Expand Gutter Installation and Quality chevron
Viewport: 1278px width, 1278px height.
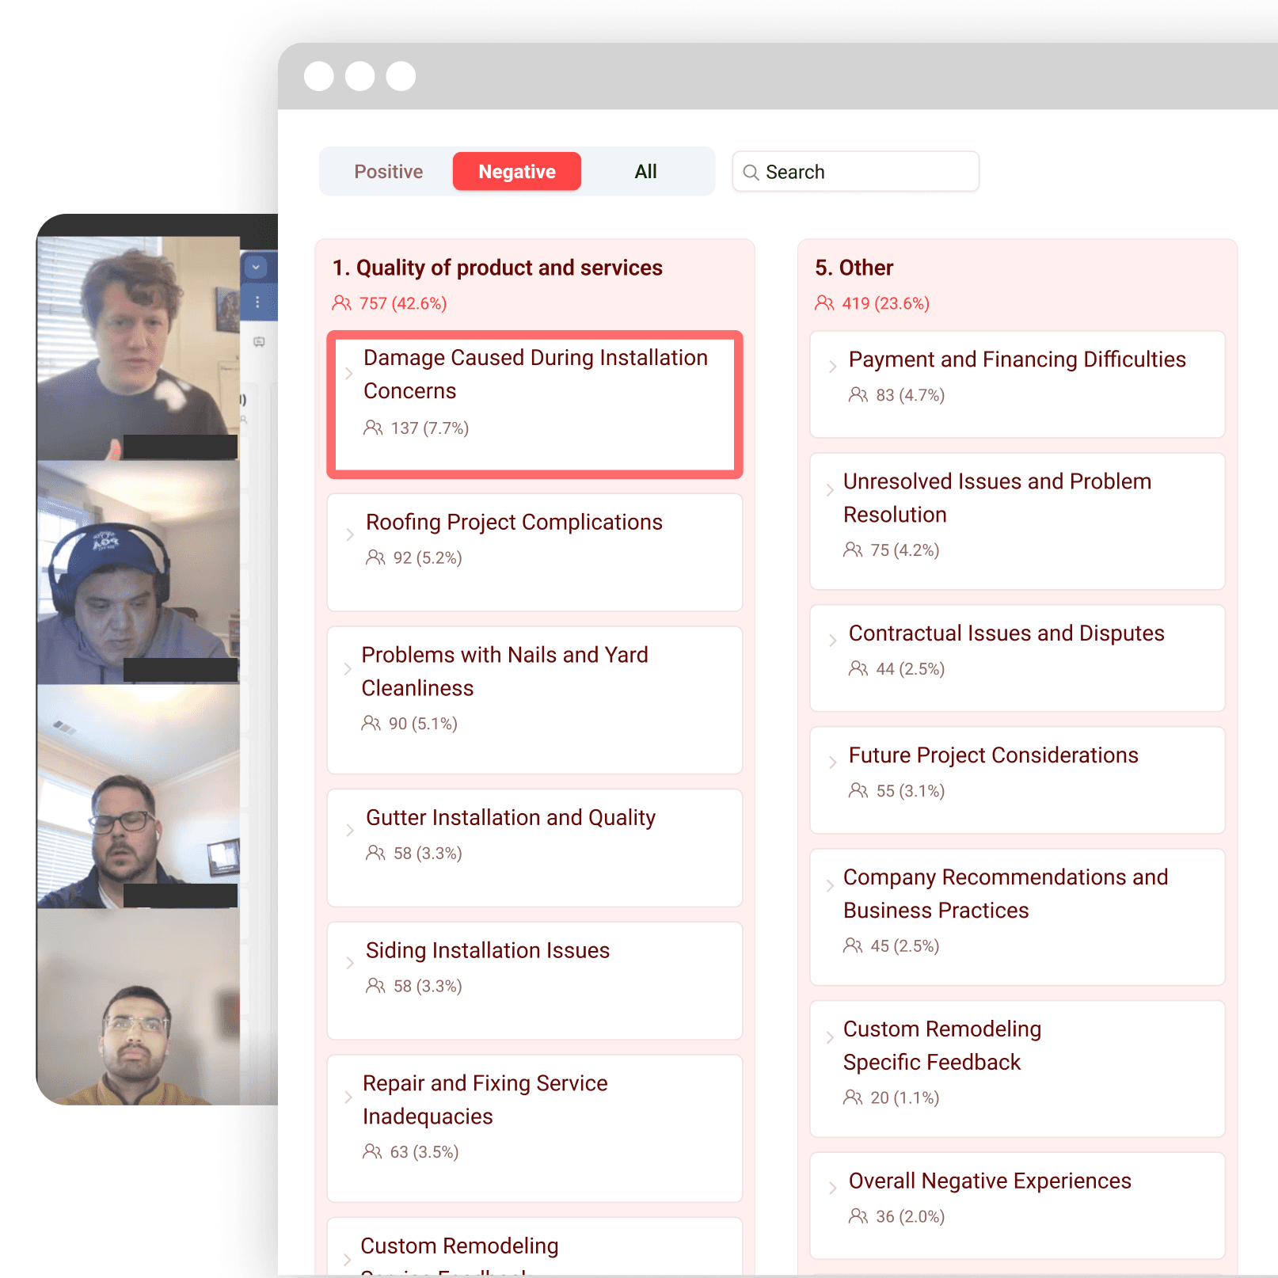pyautogui.click(x=350, y=831)
